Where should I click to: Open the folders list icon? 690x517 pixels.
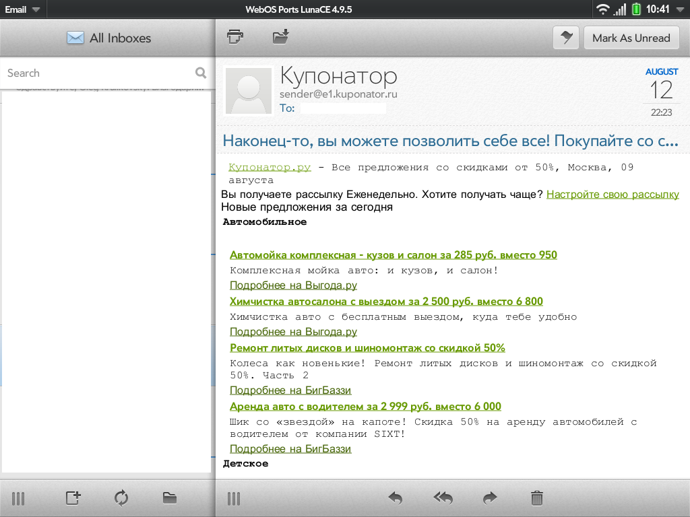pyautogui.click(x=170, y=498)
